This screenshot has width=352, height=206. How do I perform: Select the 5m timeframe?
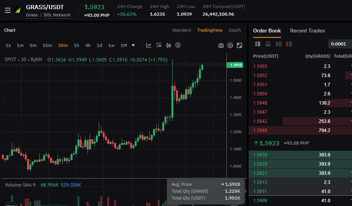click(x=33, y=45)
